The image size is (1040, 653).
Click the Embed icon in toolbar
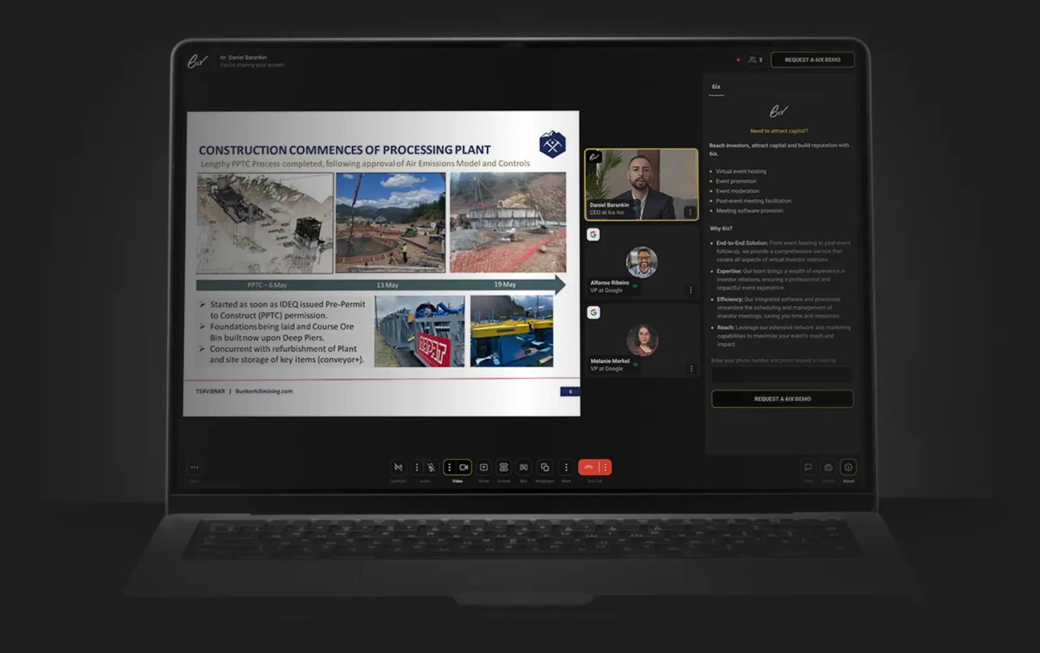point(504,467)
